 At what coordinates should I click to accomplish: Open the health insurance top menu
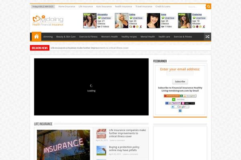123,6
